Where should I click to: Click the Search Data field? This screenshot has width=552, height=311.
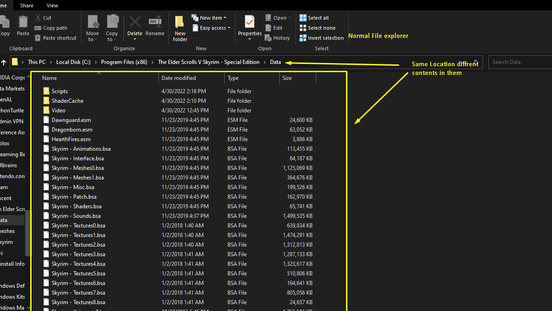[x=520, y=62]
